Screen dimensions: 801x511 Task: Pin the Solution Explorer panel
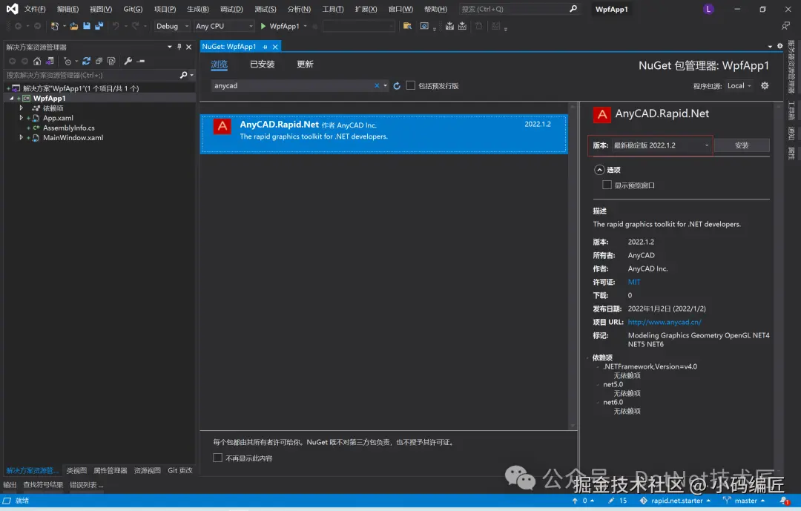(179, 47)
